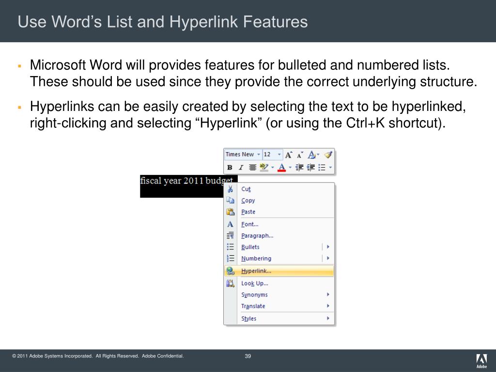The height and width of the screenshot is (372, 496).
Task: Open the Styles submenu
Action: pos(249,319)
